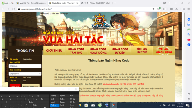Screen dimensions: 192x108
Task: Open the Cốc Cốc main menu
Action: tap(189, 9)
